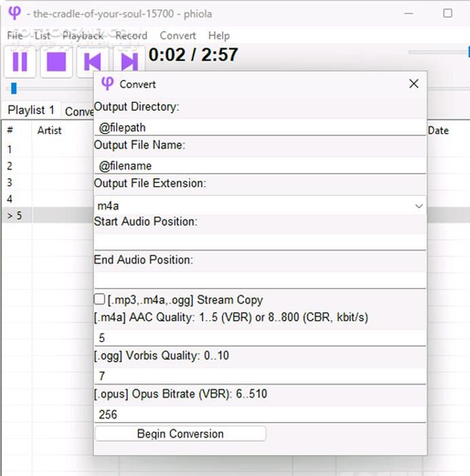Open the File menu
Screen dimensions: 470x476
tap(14, 35)
